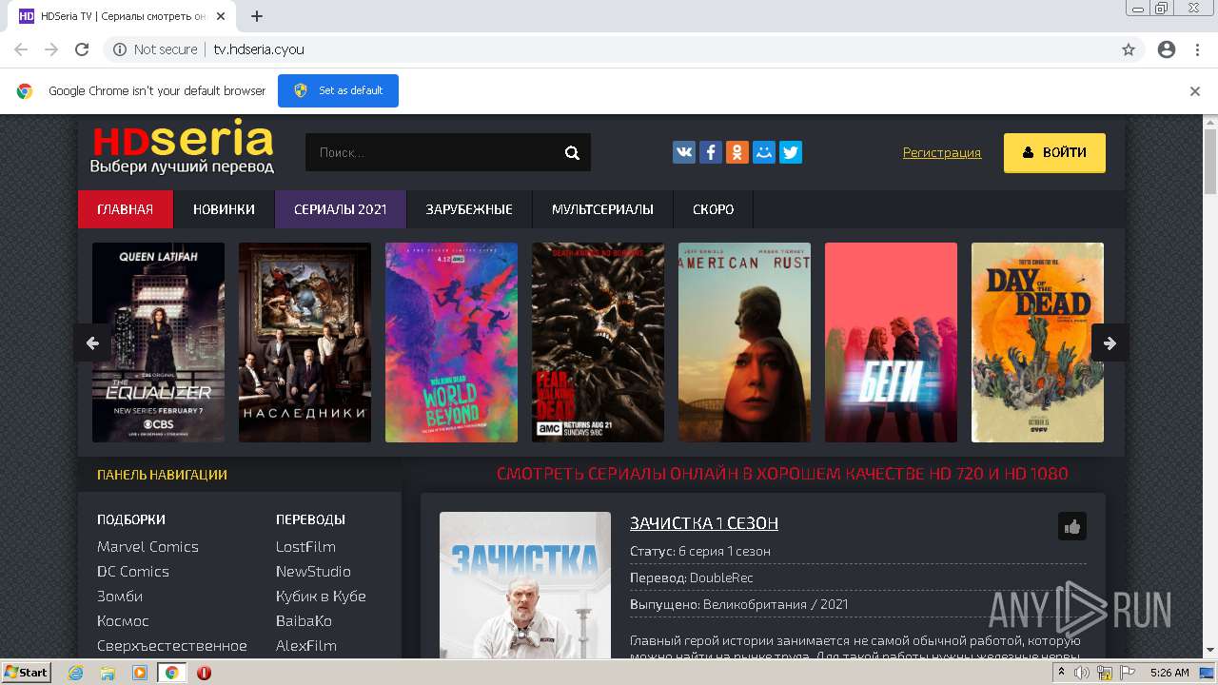
Task: Open Chrome three-dot menu
Action: click(x=1197, y=49)
